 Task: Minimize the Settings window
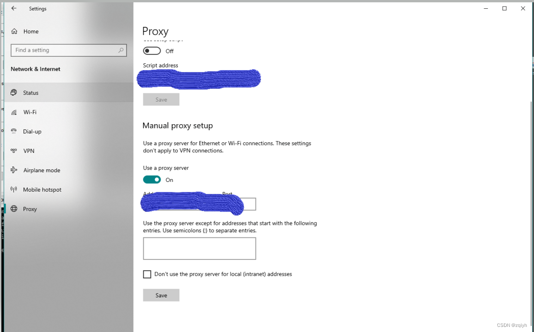click(x=486, y=8)
